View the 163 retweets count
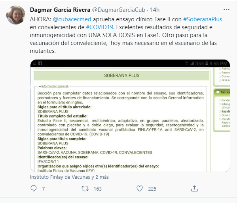Viewport: 237px width, 206px height. coord(98,189)
